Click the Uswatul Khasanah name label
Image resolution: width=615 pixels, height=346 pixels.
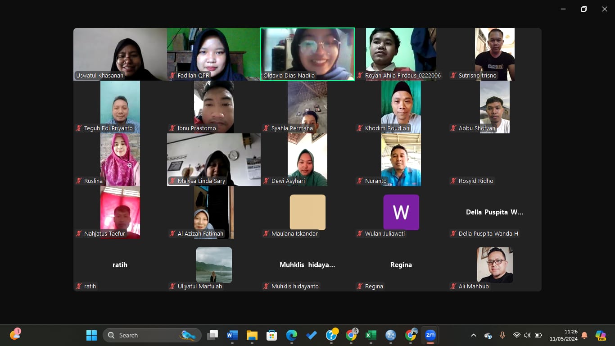click(x=99, y=75)
